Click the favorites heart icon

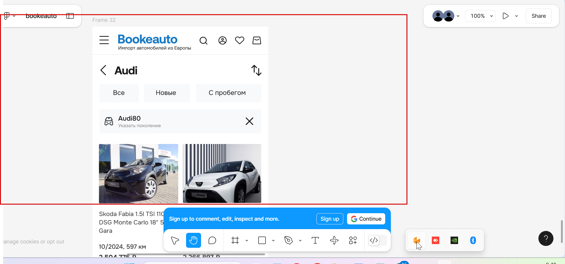tap(240, 41)
